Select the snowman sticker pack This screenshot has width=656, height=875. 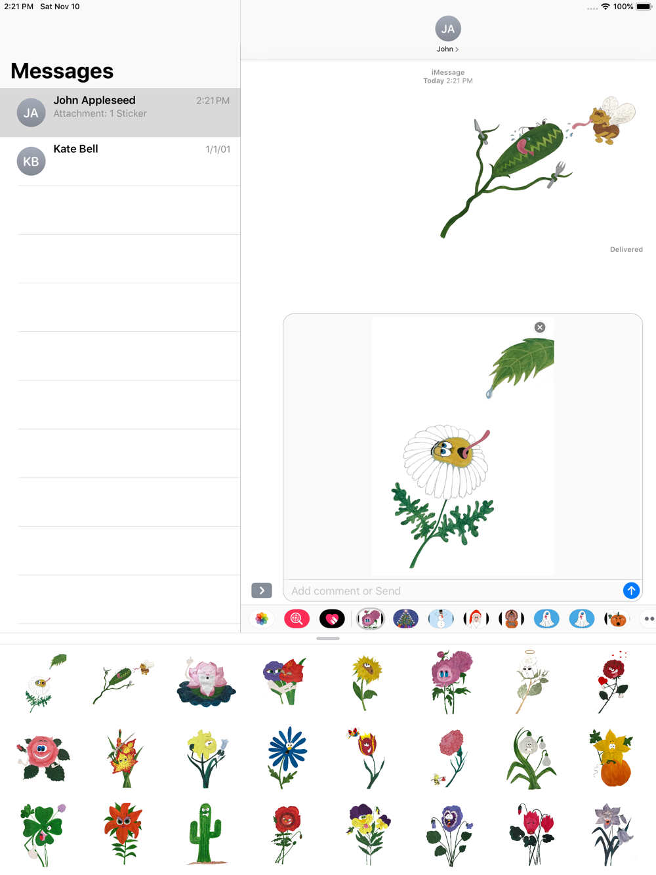441,619
